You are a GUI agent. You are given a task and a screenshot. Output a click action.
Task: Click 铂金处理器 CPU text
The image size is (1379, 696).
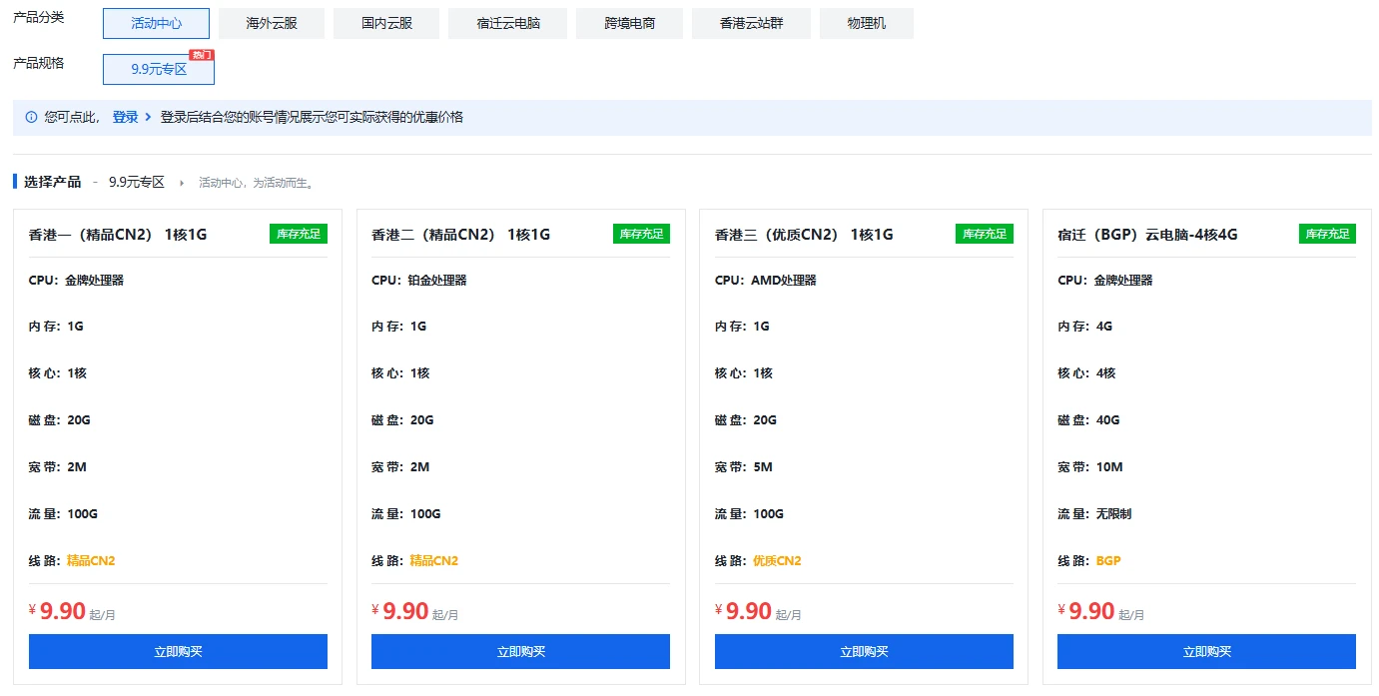437,281
